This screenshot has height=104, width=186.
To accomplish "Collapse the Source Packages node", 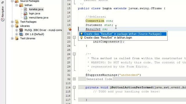I will tap(12, 1).
